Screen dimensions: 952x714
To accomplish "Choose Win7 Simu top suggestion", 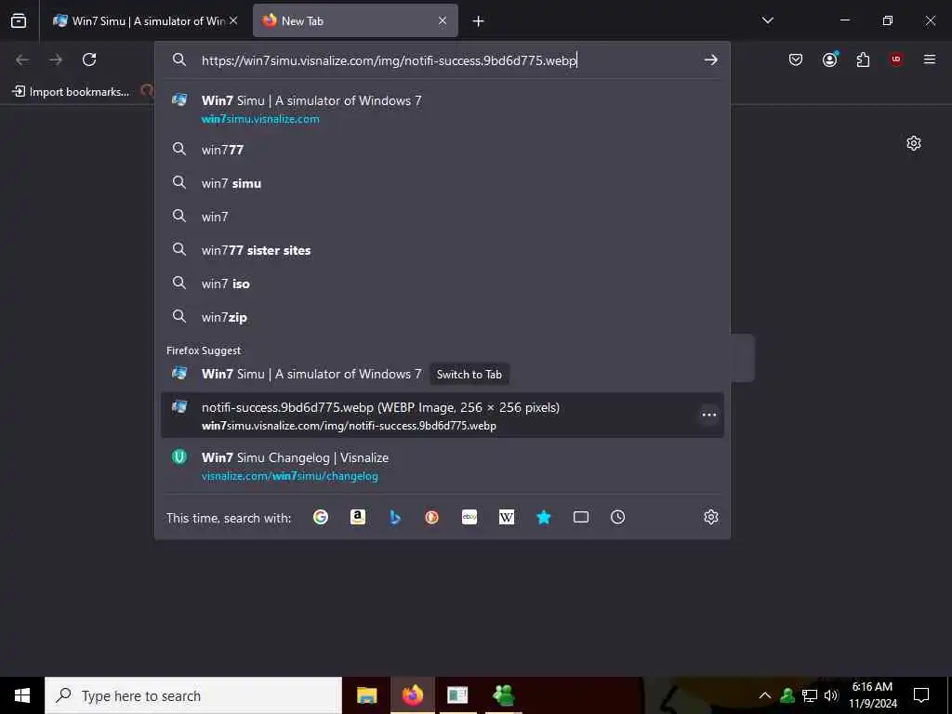I will point(442,109).
